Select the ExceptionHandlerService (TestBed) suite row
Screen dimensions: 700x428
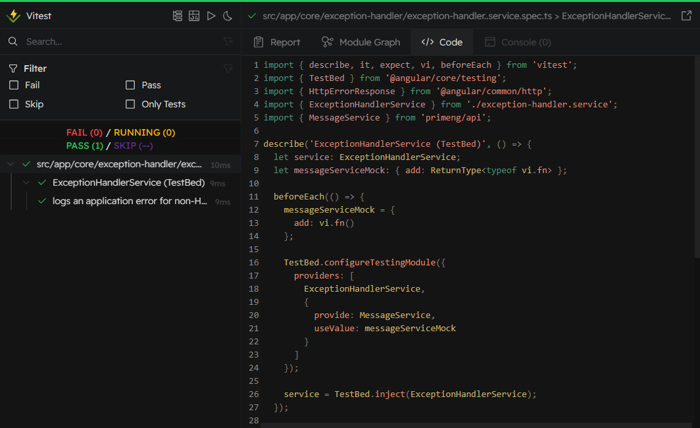120,182
